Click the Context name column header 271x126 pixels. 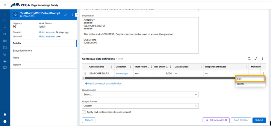tap(96, 67)
